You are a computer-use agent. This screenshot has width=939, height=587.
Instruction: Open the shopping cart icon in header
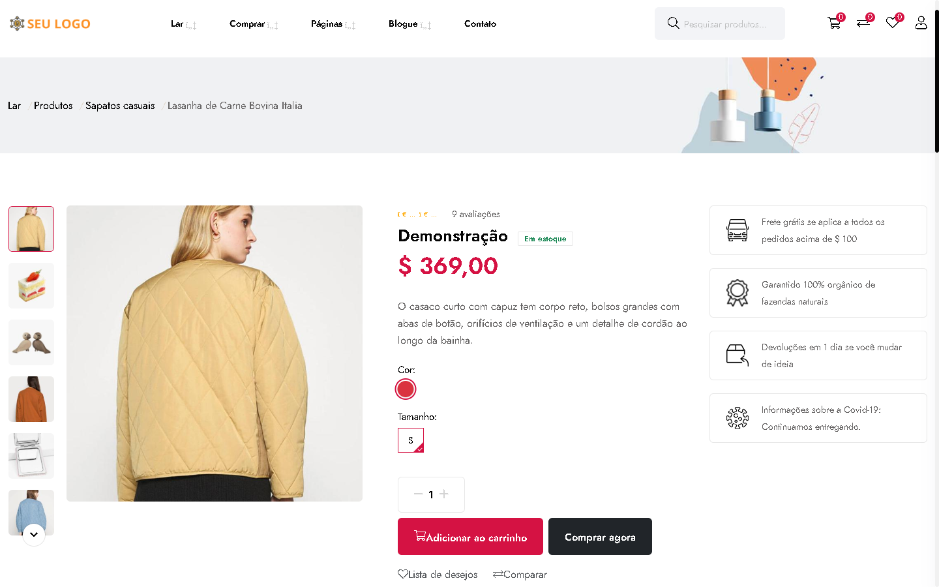click(833, 23)
